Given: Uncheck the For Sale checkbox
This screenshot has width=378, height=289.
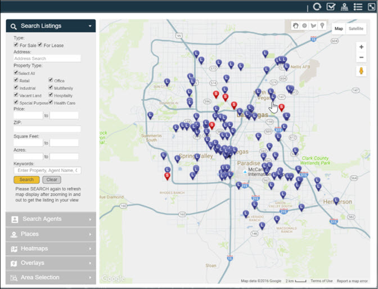Looking at the screenshot, I should tap(16, 45).
